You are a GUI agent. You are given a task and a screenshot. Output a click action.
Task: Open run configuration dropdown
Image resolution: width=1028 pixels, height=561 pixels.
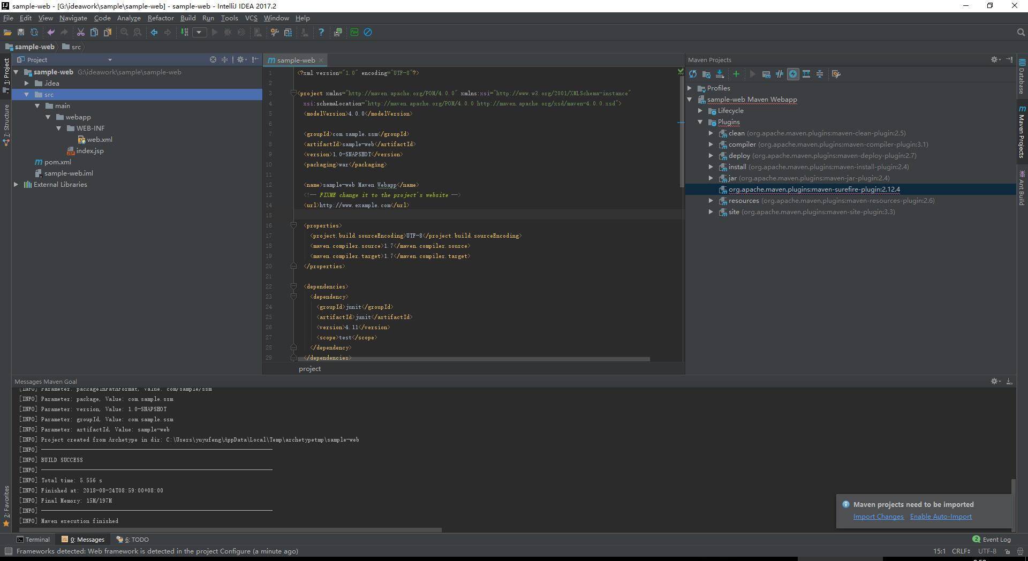coord(199,32)
